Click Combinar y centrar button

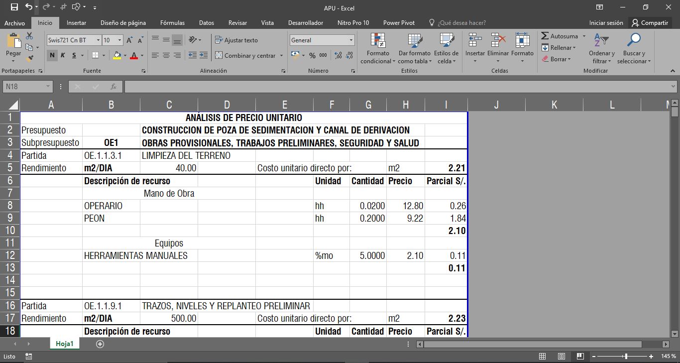246,55
